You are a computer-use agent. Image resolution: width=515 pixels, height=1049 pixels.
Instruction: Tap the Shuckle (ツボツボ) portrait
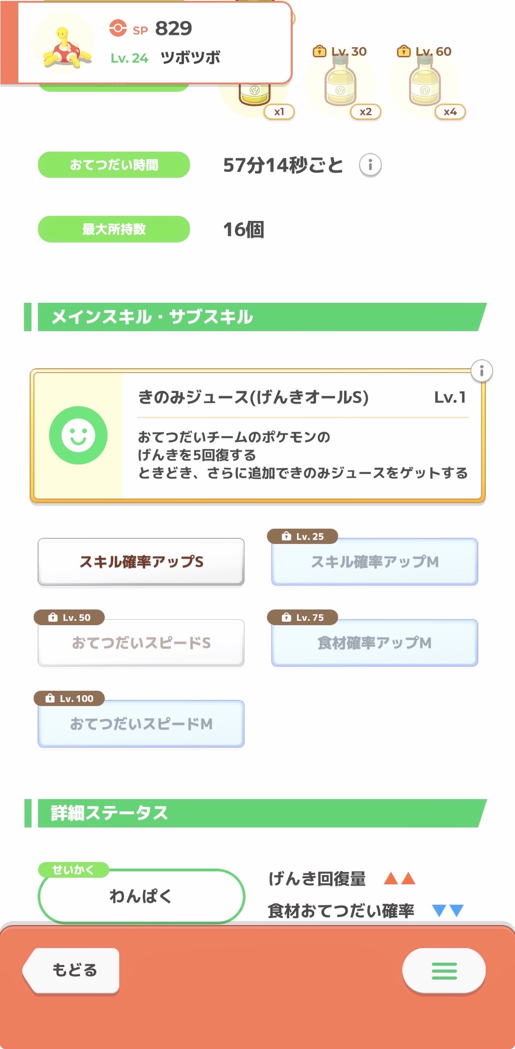click(64, 44)
